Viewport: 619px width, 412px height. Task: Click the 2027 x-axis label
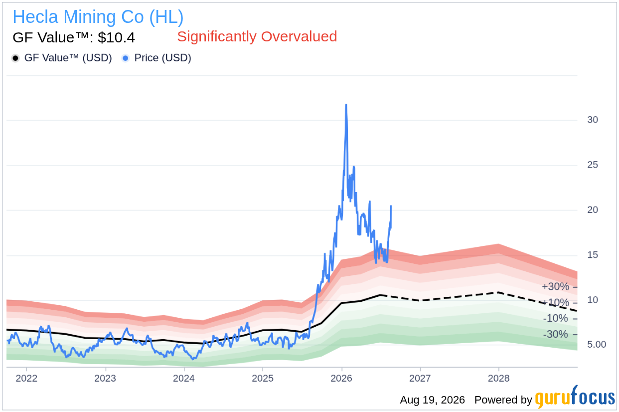point(421,378)
